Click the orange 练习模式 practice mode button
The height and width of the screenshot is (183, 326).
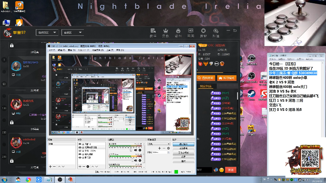click(227, 78)
